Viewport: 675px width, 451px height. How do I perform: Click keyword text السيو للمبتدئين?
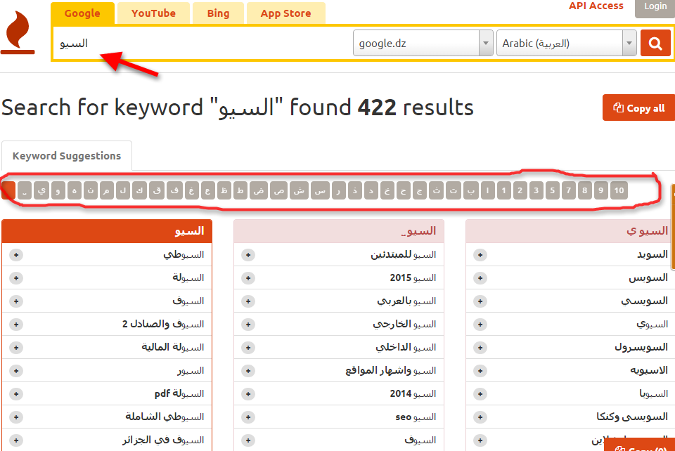point(404,254)
